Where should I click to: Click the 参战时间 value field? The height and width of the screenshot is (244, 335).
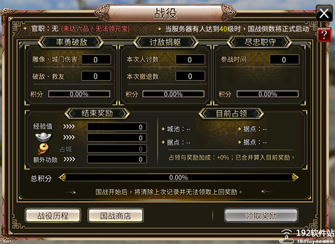tap(284, 59)
